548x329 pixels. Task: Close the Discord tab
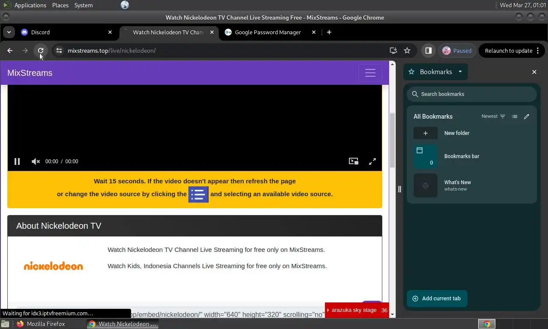[110, 32]
